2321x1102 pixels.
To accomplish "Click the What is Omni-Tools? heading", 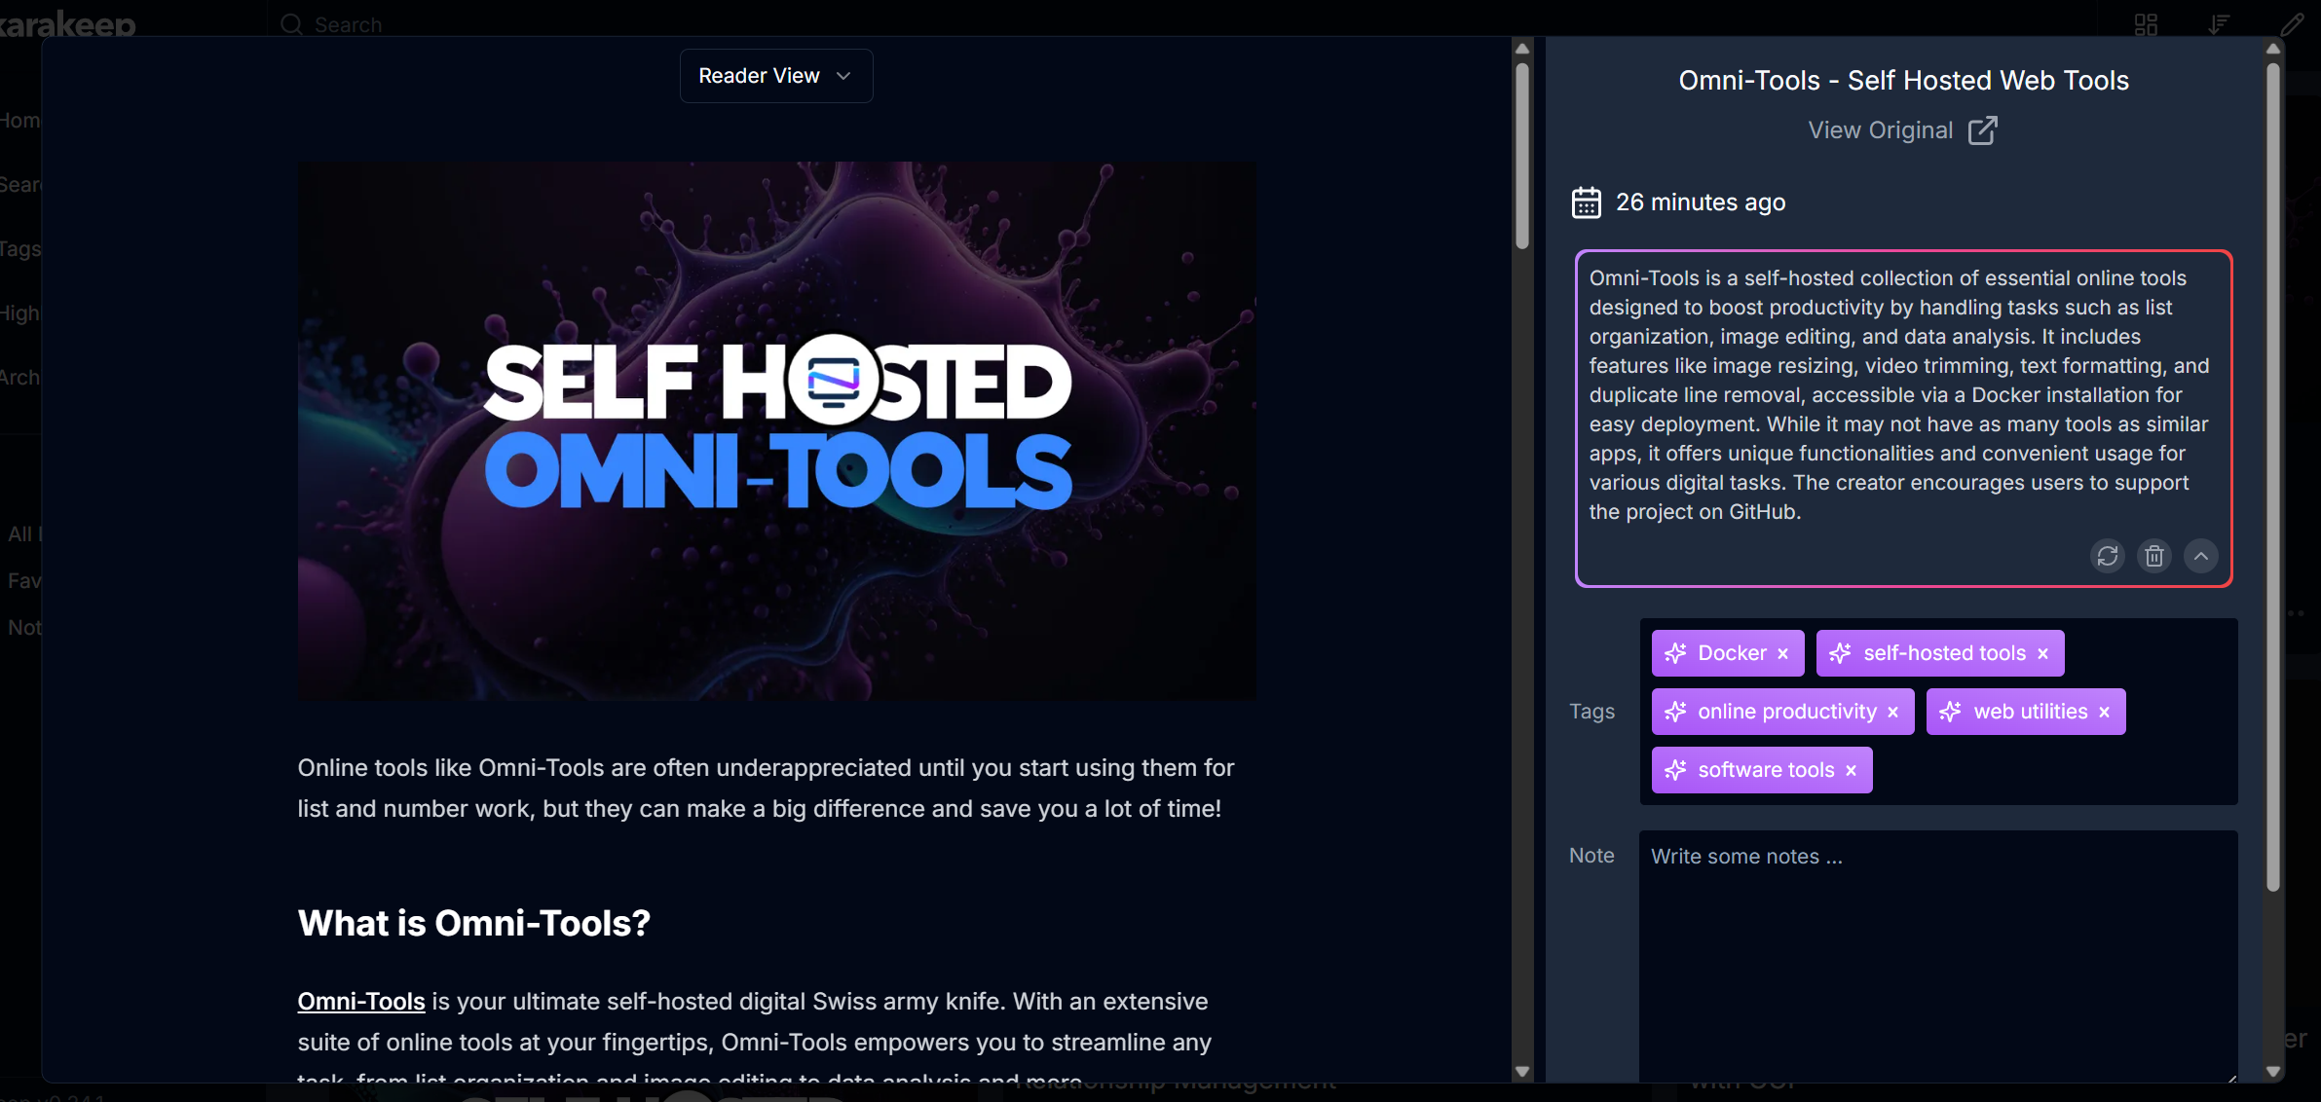I will click(473, 923).
